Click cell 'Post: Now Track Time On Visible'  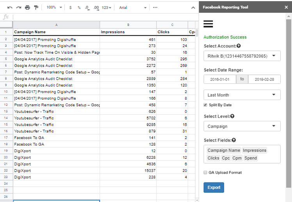pyautogui.click(x=56, y=53)
